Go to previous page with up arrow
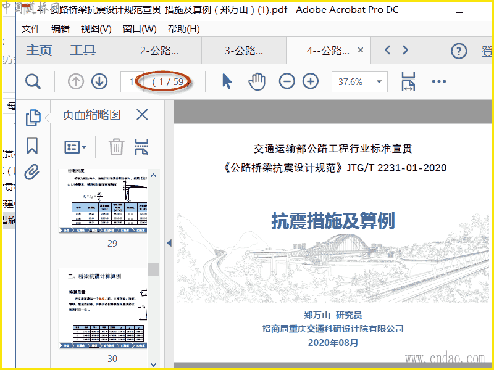The width and height of the screenshot is (494, 370). 75,82
